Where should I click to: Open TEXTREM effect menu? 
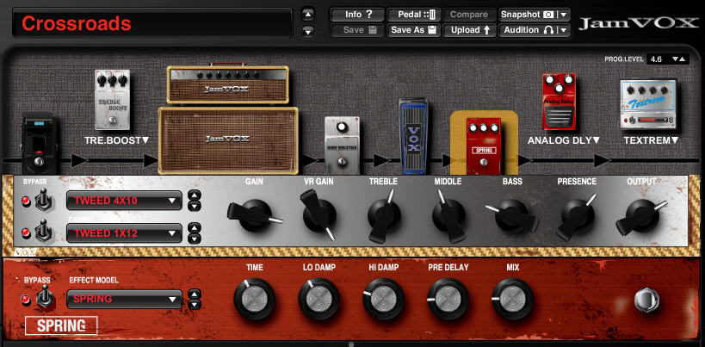pyautogui.click(x=649, y=140)
